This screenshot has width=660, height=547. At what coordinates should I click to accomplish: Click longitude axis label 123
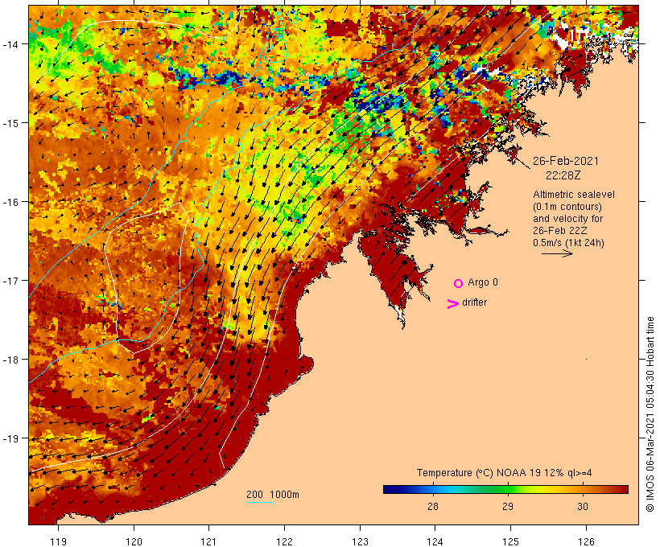(x=360, y=541)
